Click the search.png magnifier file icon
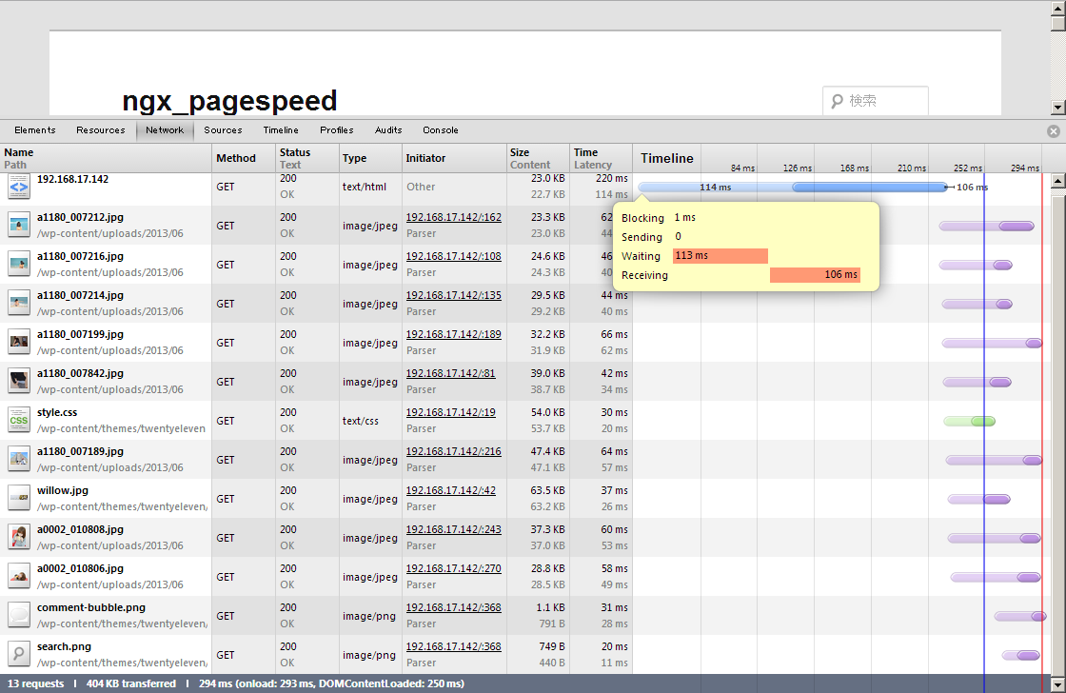The image size is (1066, 693). pos(19,654)
